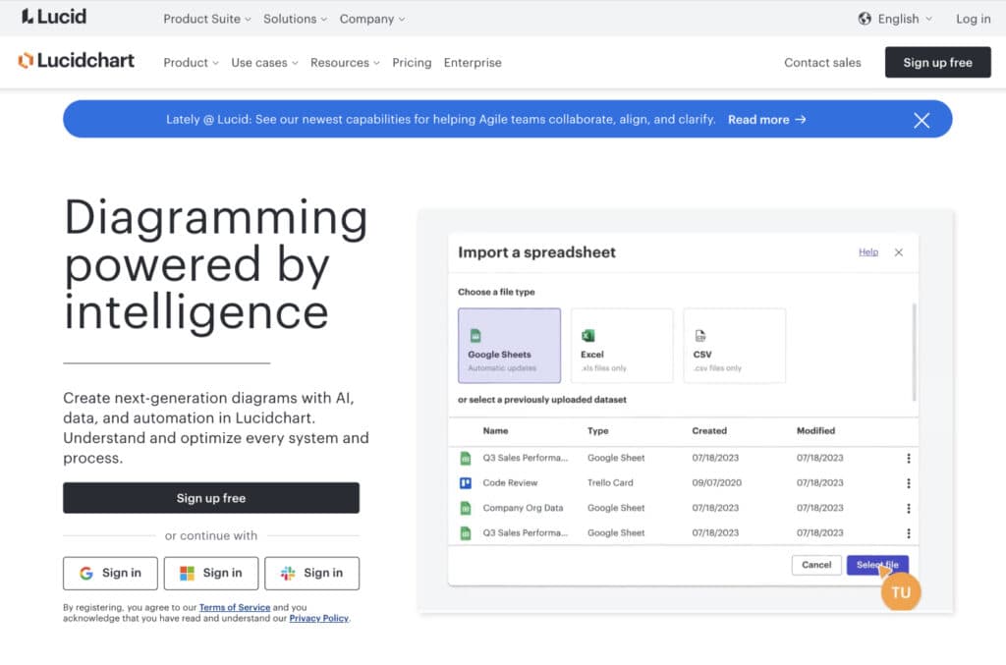Sign in with Google
The width and height of the screenshot is (1006, 665).
coord(110,573)
